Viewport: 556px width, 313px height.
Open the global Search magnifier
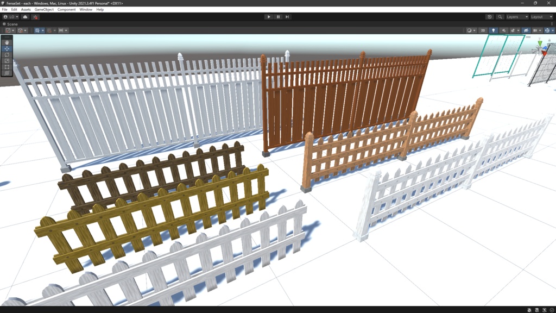click(500, 17)
